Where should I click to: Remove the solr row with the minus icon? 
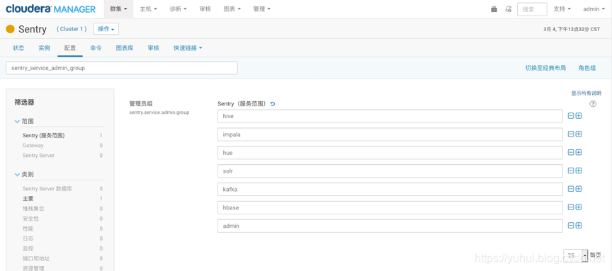571,171
